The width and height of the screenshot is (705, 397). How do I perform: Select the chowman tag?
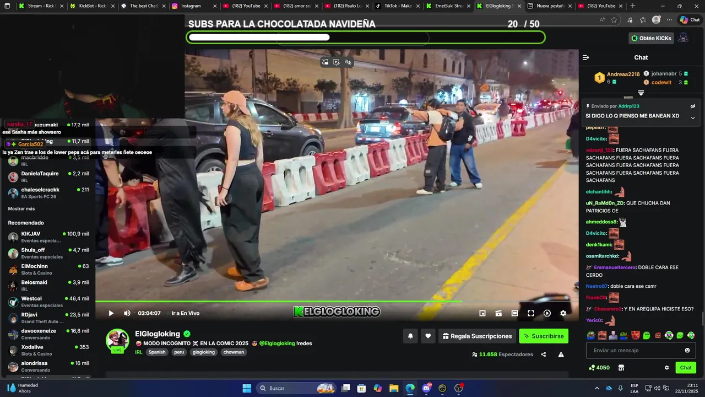tap(234, 352)
